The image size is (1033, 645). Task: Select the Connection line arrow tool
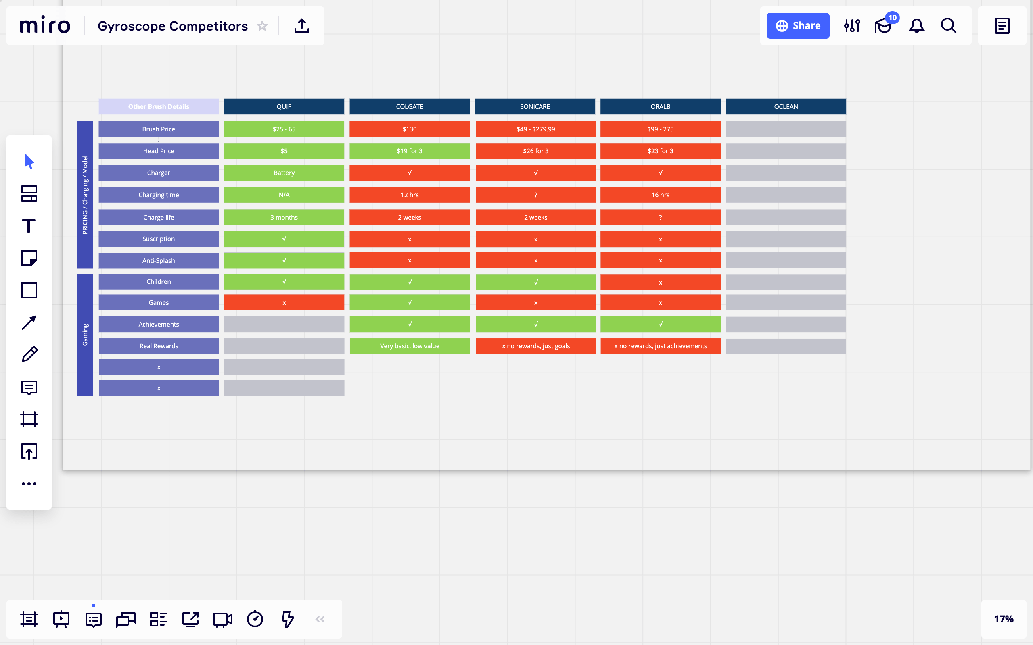29,322
